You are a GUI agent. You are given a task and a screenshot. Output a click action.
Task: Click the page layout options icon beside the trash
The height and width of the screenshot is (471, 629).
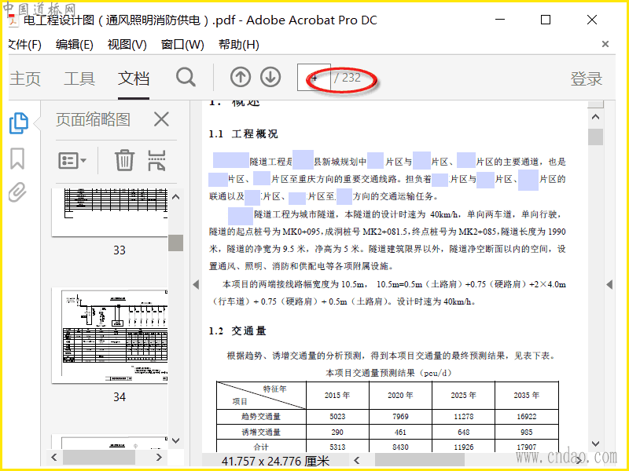click(156, 160)
